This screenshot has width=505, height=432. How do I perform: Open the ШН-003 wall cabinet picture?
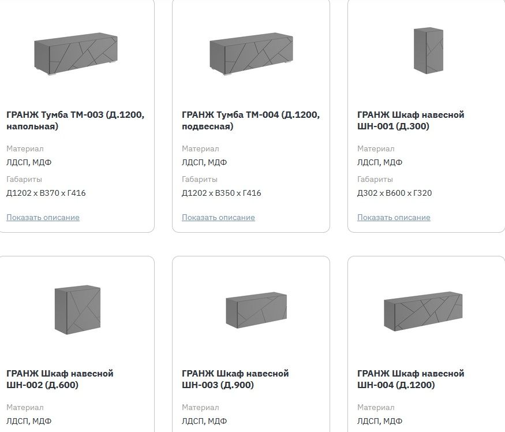[256, 310]
